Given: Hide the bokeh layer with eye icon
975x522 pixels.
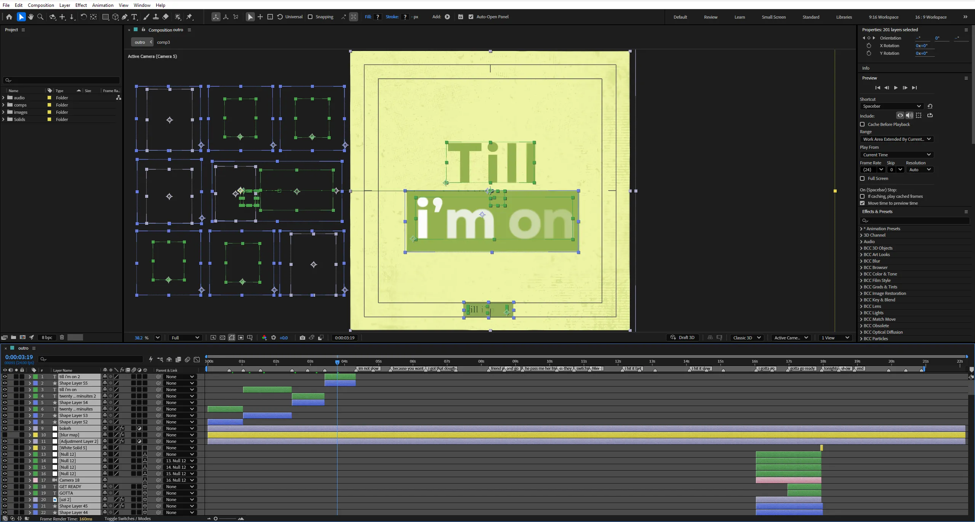Looking at the screenshot, I should pos(5,428).
